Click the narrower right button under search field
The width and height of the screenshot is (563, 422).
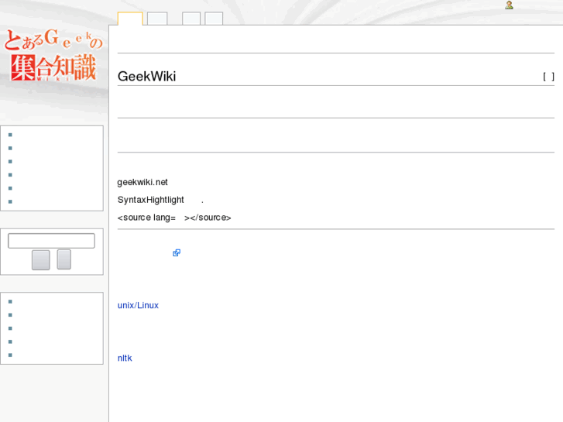tap(64, 259)
